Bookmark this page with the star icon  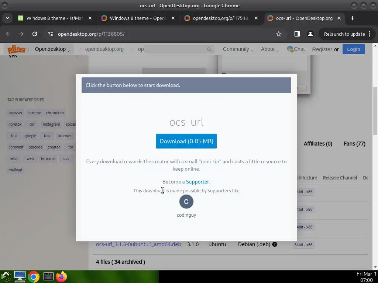coord(279,34)
